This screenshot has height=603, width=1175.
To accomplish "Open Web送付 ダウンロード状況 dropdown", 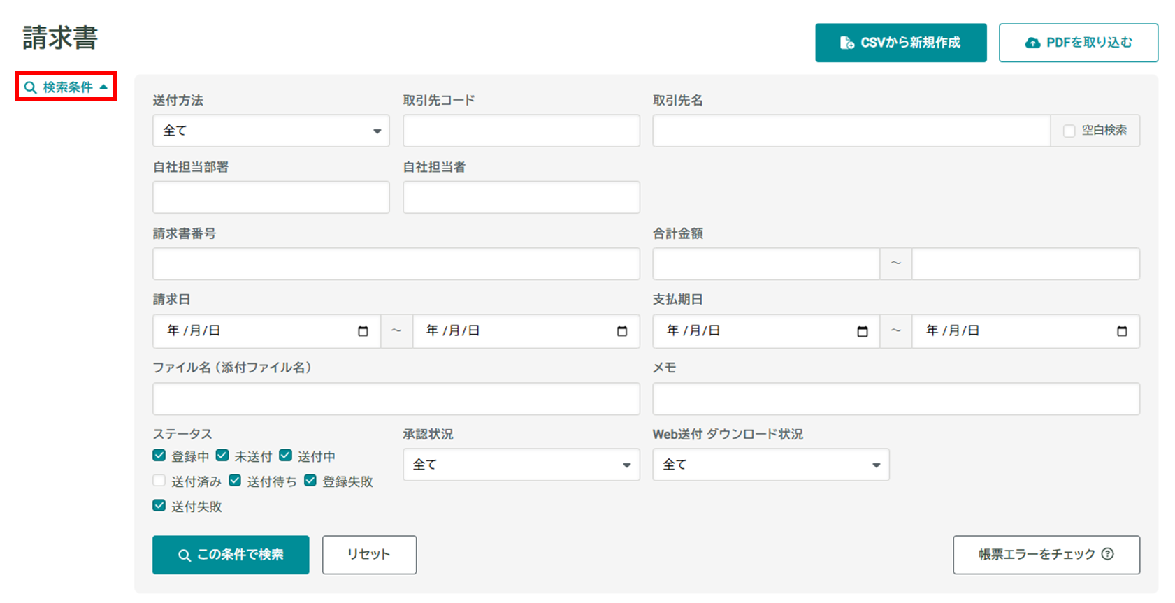I will 770,465.
